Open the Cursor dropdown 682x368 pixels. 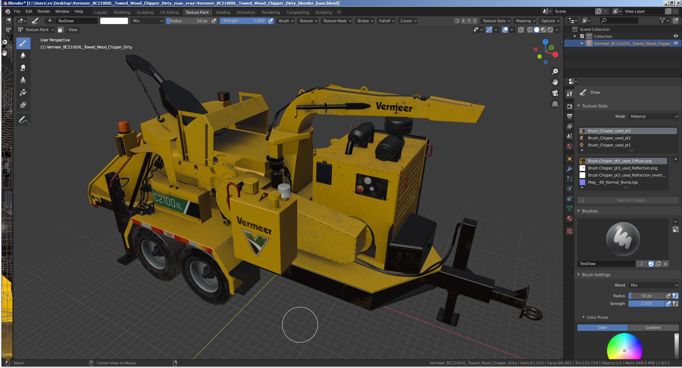(x=408, y=21)
